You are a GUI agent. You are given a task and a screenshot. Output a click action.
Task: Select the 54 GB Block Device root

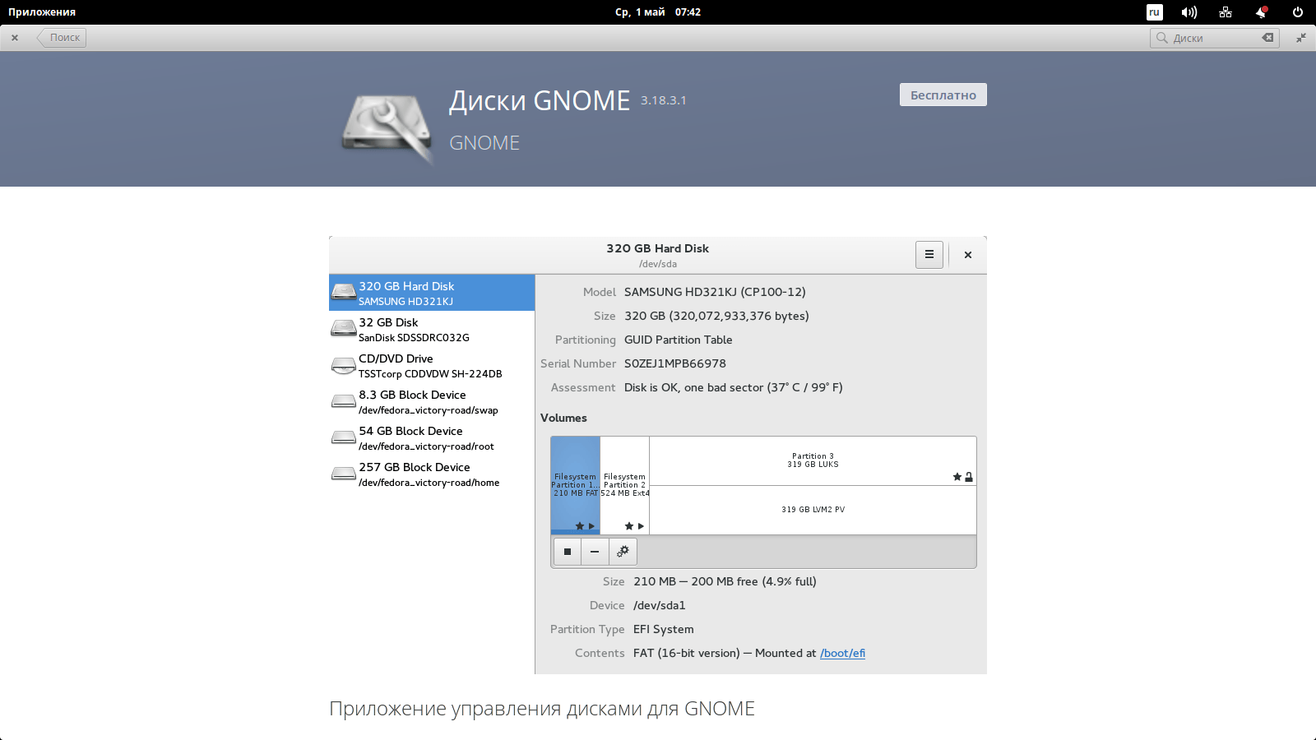(432, 437)
